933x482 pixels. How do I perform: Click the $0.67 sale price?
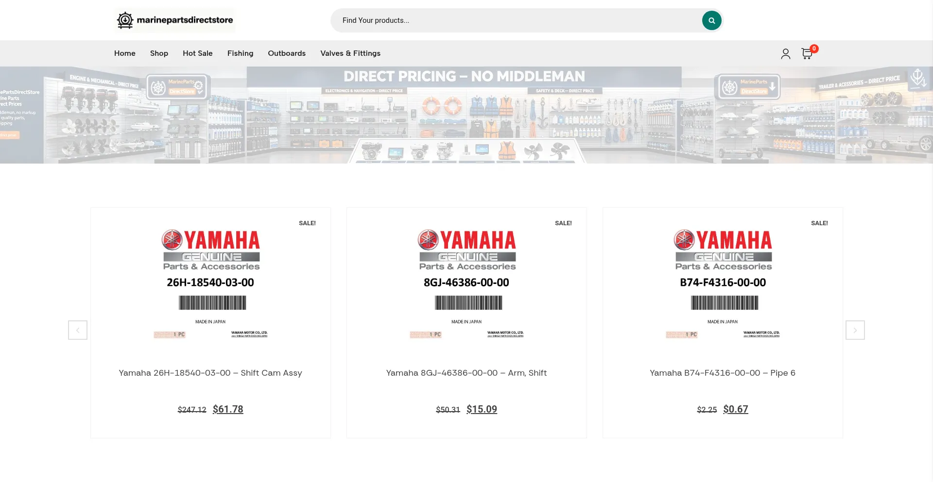coord(736,409)
